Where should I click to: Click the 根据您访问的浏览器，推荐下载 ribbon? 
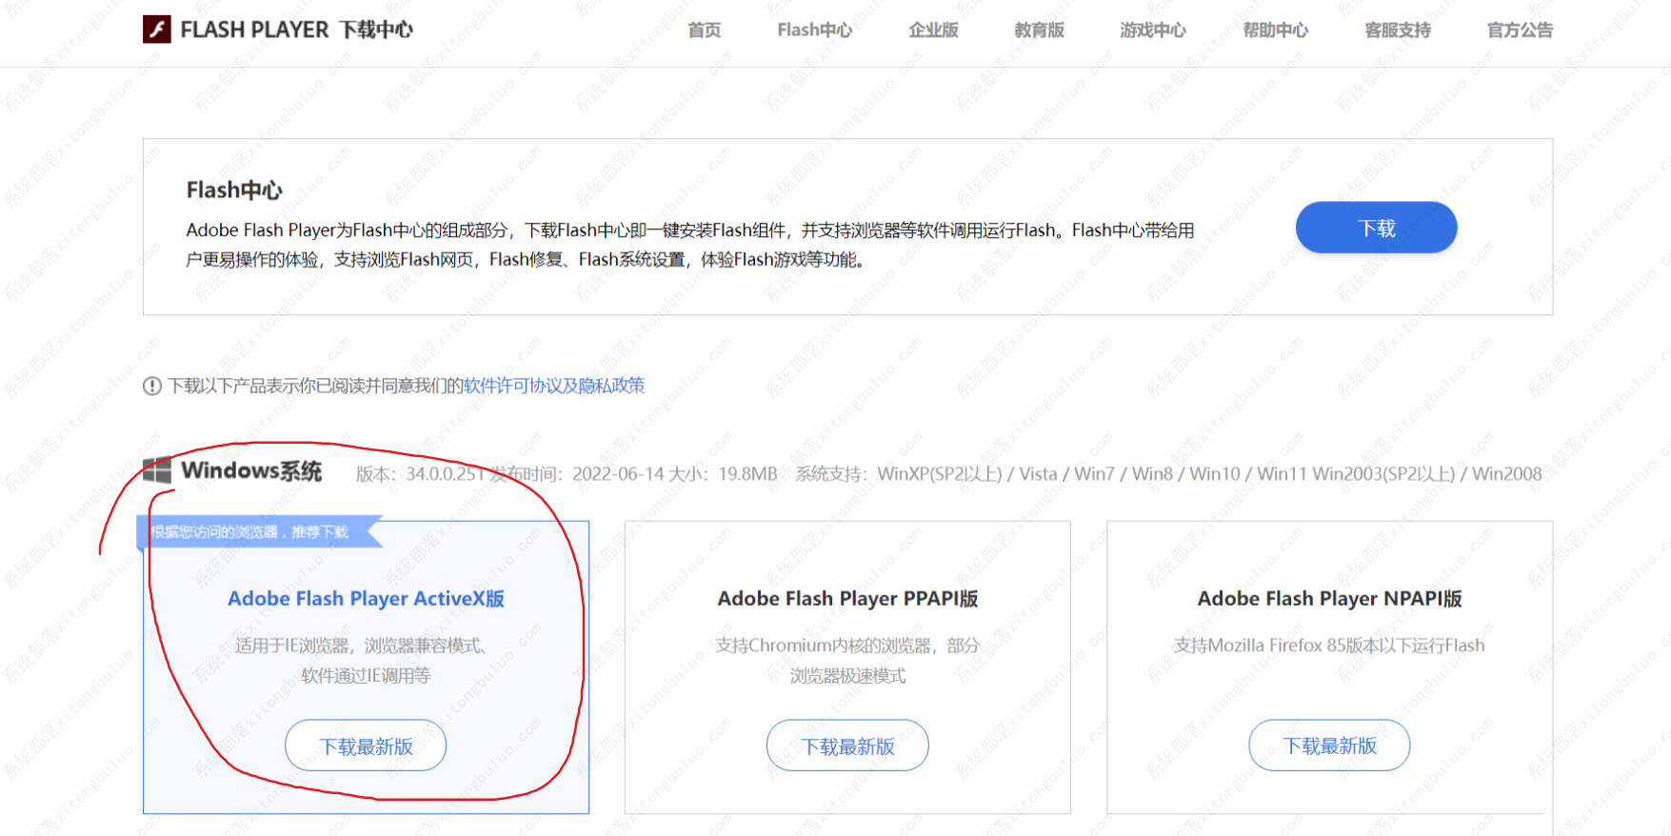pos(257,532)
